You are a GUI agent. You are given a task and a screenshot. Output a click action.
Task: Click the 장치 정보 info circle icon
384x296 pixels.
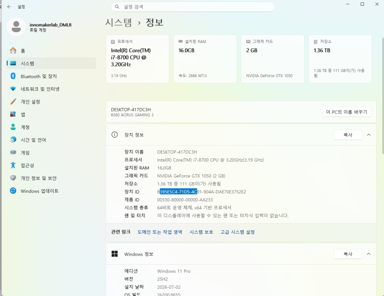coord(114,135)
